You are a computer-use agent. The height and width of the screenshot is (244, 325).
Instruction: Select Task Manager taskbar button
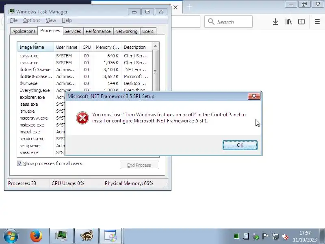pyautogui.click(x=61, y=236)
